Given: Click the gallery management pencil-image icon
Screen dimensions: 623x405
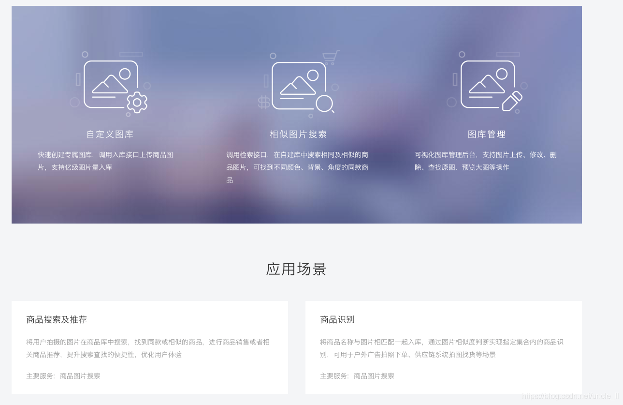Looking at the screenshot, I should [487, 83].
